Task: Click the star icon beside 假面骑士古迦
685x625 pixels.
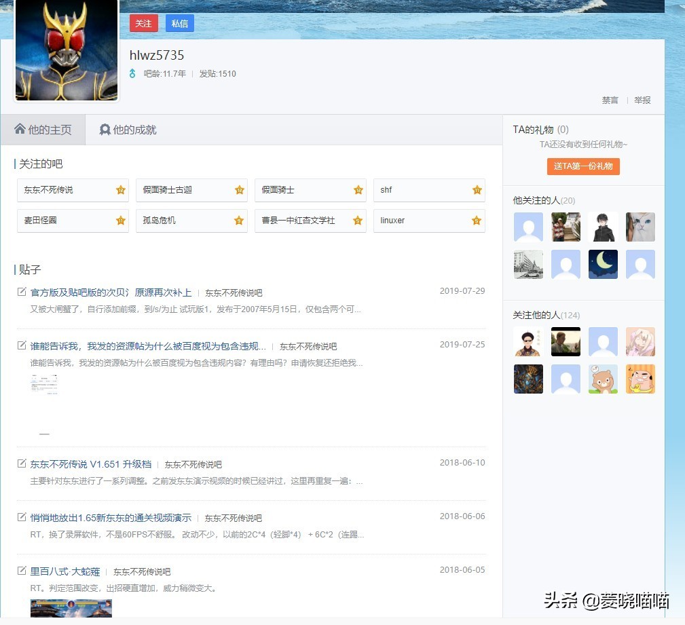Action: [239, 190]
